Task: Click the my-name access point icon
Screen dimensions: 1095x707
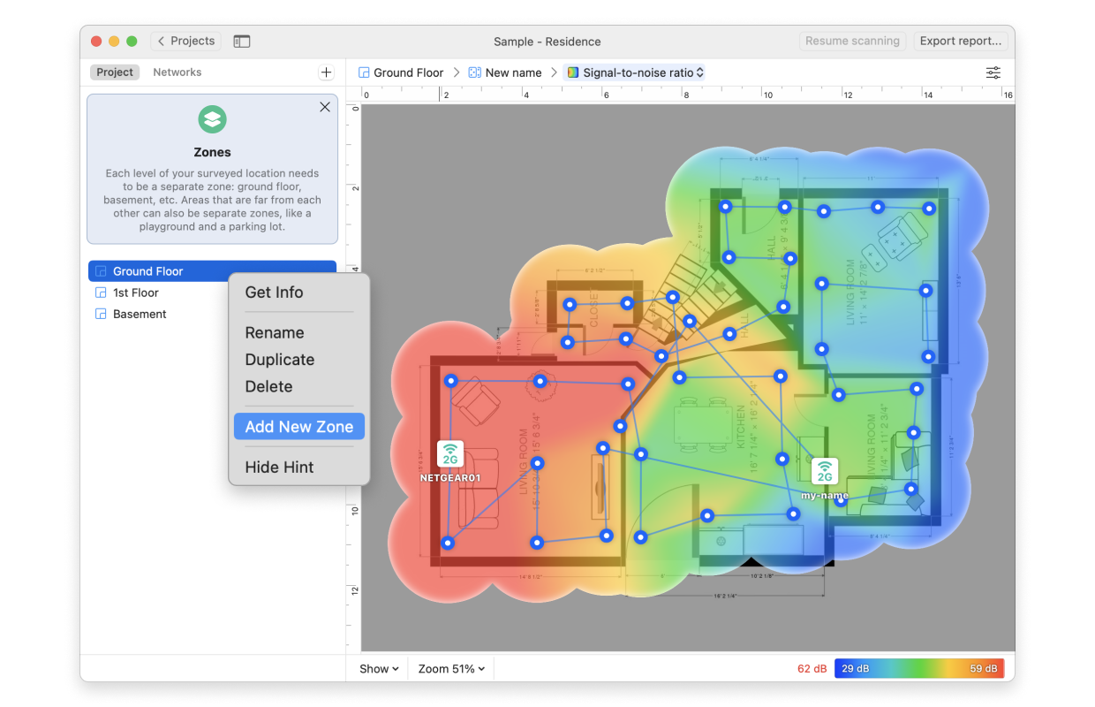Action: click(825, 471)
